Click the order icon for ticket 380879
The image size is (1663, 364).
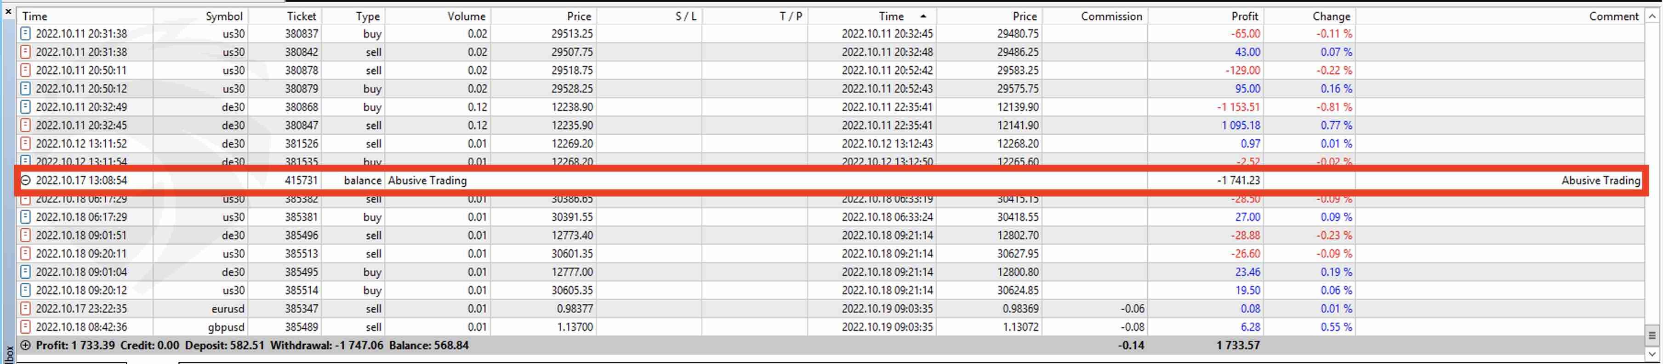(25, 88)
